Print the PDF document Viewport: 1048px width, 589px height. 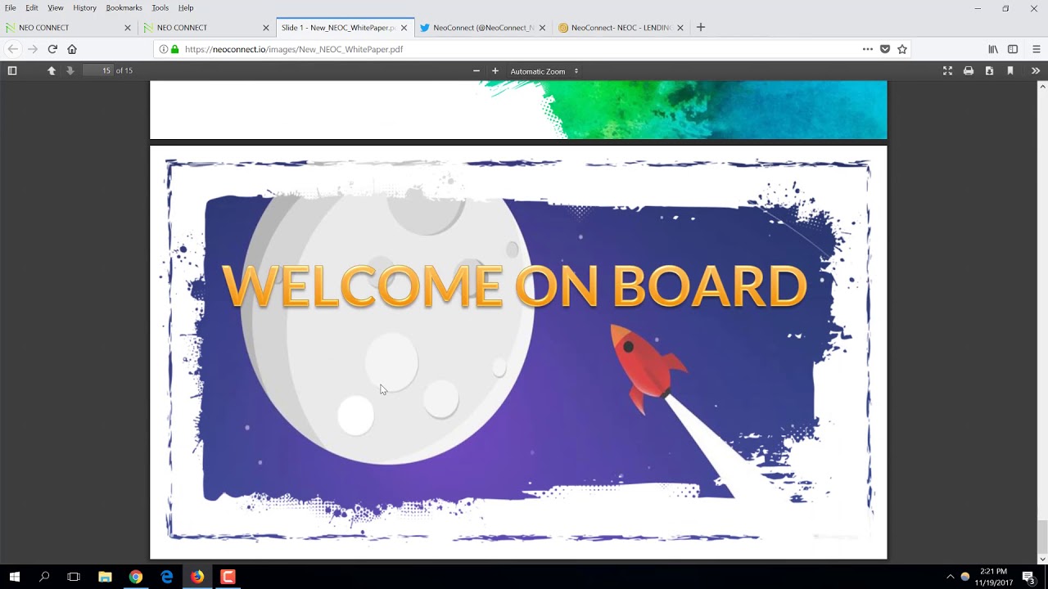969,71
